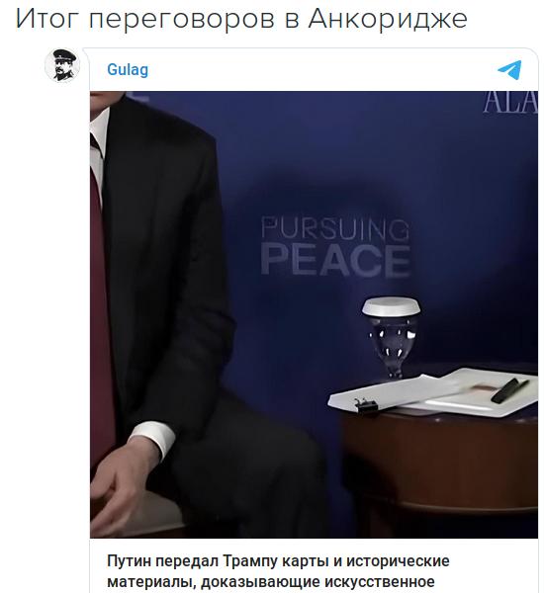Click the caption line starting "Путин передал Трампу"
Image resolution: width=544 pixels, height=593 pixels.
278,561
